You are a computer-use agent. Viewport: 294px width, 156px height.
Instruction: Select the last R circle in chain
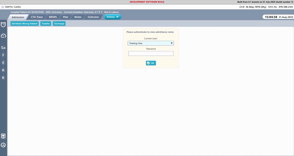(3, 78)
